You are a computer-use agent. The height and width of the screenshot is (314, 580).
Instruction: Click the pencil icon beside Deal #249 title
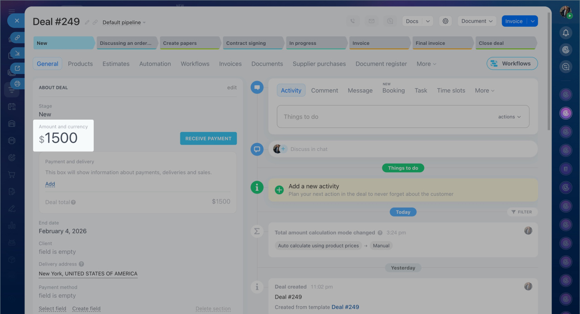click(x=87, y=22)
